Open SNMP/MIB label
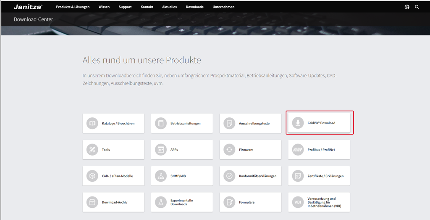 coord(178,176)
